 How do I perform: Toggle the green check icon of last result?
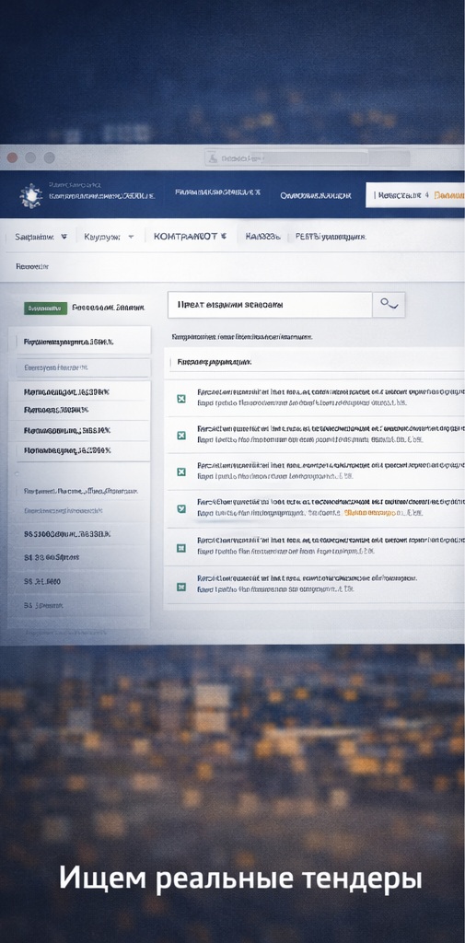tap(180, 586)
